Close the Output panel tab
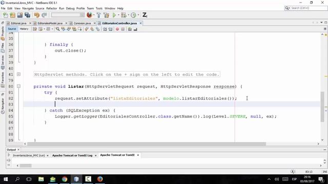Image resolution: width=328 pixels, height=184 pixels. click(x=18, y=150)
